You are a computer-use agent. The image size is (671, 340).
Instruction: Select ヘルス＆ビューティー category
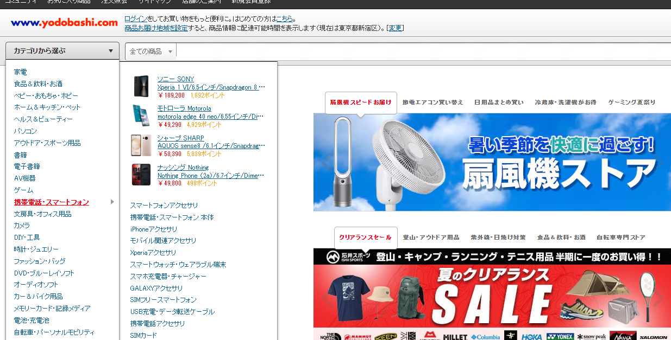click(43, 119)
